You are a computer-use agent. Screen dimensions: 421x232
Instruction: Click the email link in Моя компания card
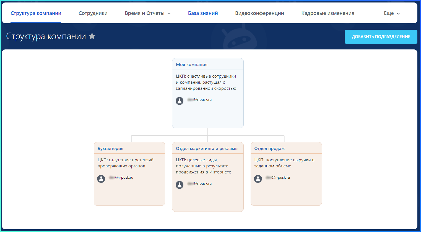[x=200, y=100]
